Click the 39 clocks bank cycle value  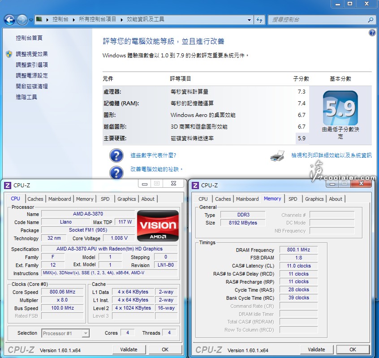pyautogui.click(x=298, y=298)
